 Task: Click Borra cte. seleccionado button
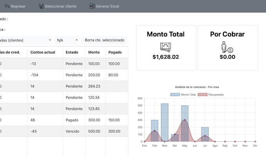[104, 40]
